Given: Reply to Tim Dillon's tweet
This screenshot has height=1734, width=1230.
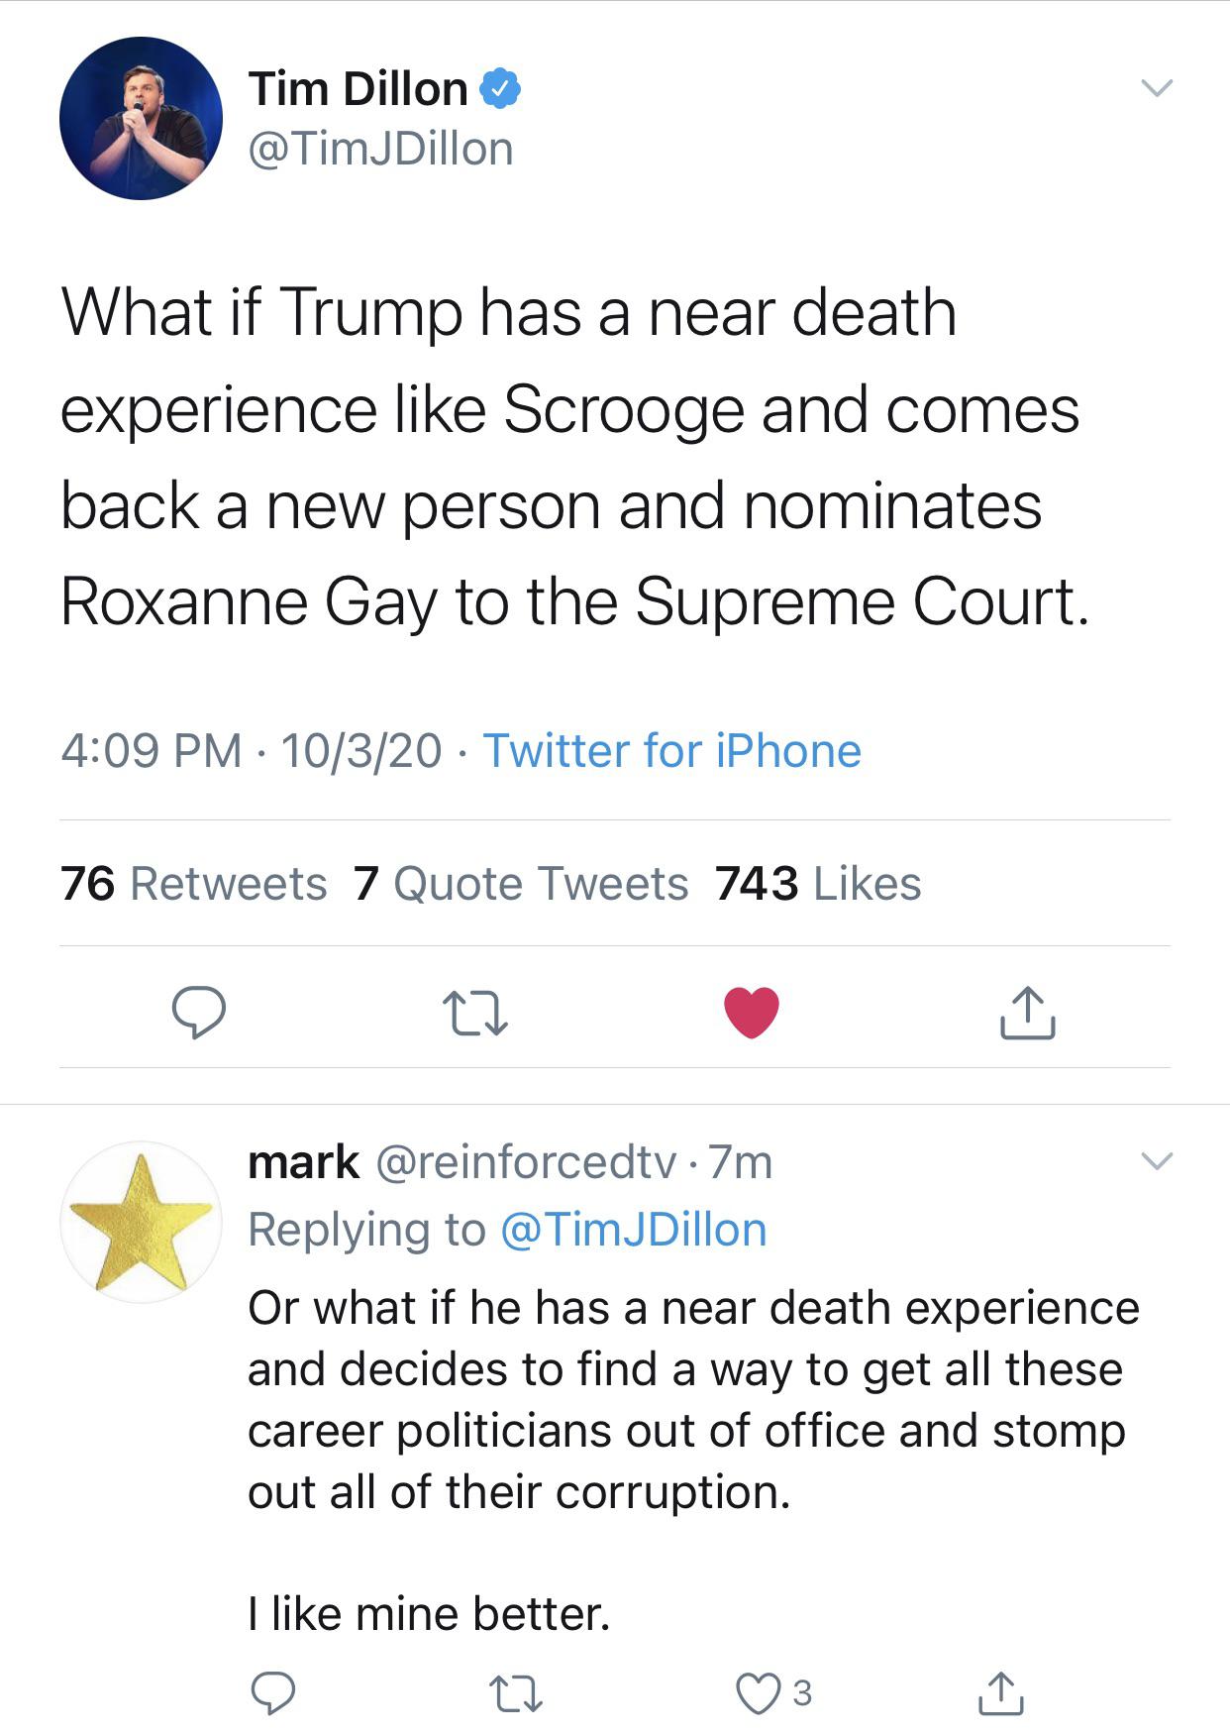Looking at the screenshot, I should point(198,1012).
